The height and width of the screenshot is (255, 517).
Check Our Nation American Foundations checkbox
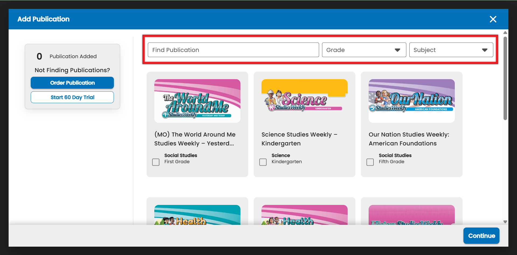pos(370,162)
